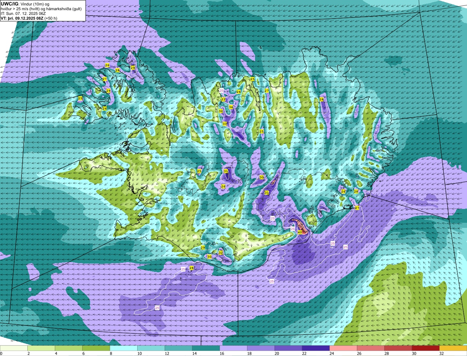
Task: Click the color scale tick label 4
Action: click(x=55, y=353)
